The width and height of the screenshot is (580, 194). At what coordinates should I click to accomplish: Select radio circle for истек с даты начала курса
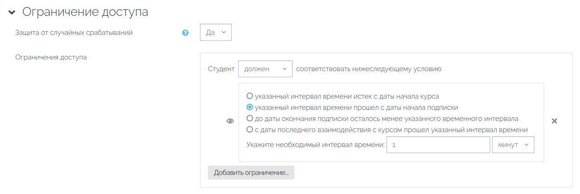click(250, 96)
